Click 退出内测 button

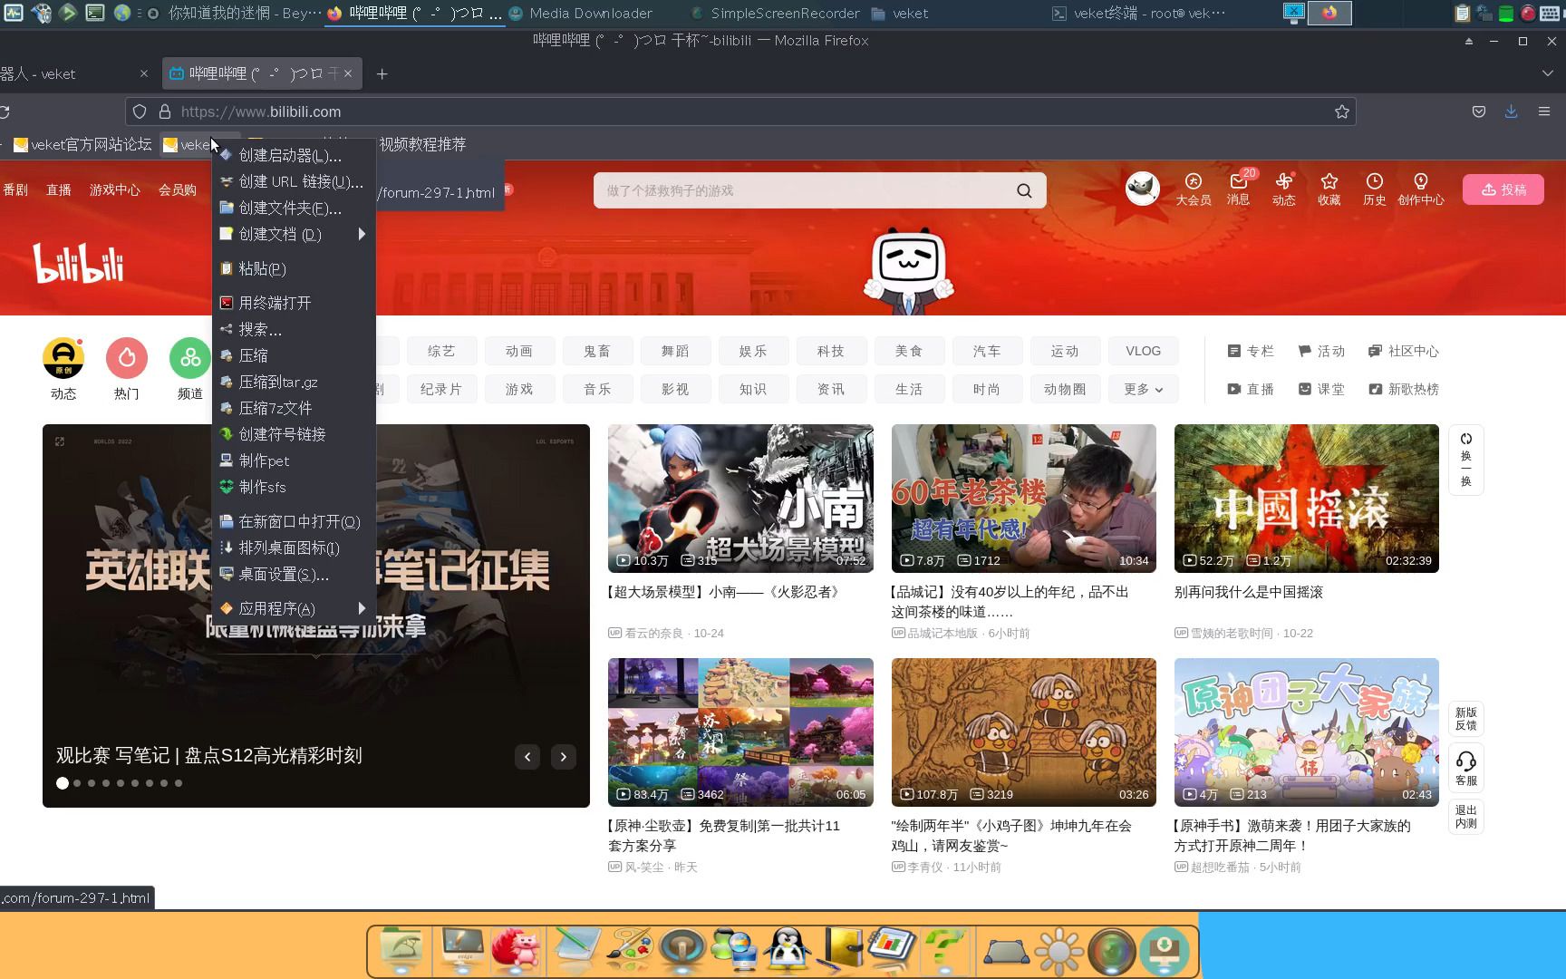1466,817
